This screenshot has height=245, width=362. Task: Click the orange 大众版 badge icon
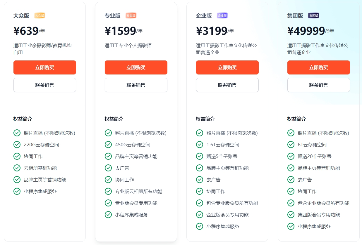tap(40, 16)
